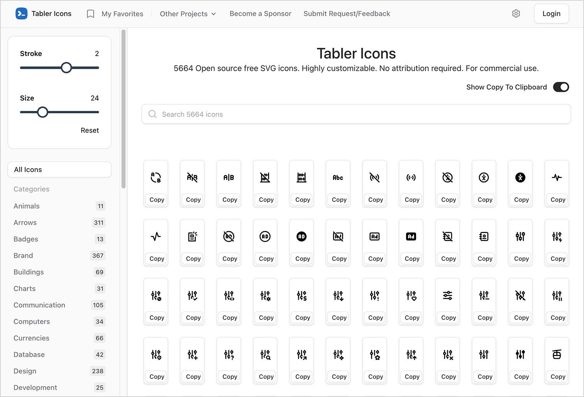Click the Login button
The width and height of the screenshot is (584, 397).
coord(551,14)
